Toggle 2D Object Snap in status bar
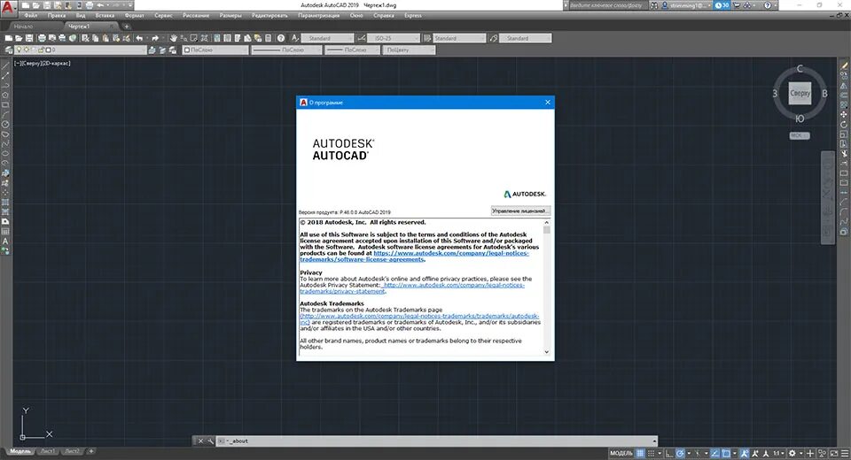Screen dimensions: 851x460 tap(726, 453)
